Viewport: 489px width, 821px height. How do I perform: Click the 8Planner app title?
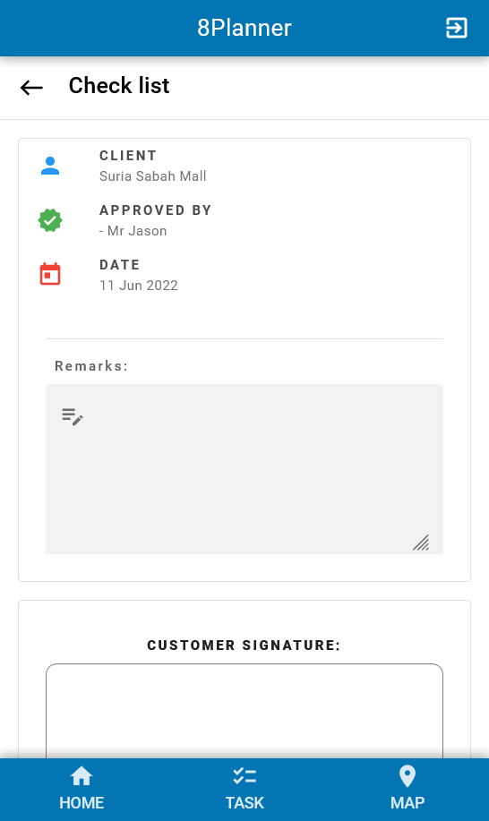point(244,28)
